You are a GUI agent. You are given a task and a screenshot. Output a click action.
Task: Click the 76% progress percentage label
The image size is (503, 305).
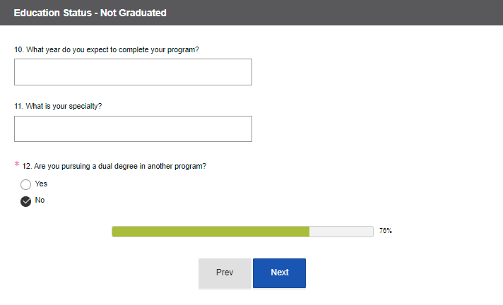(386, 231)
